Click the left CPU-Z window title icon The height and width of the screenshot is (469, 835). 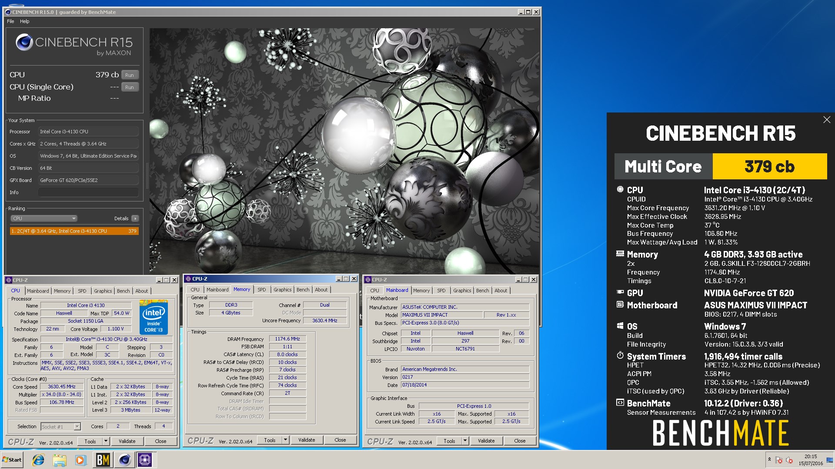pyautogui.click(x=9, y=280)
